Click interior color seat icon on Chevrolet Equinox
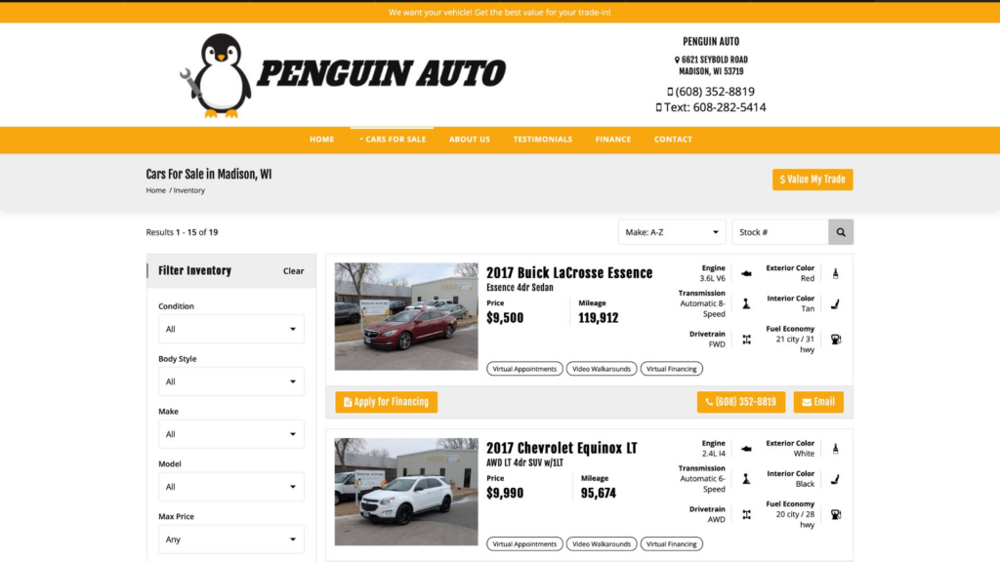 pos(836,479)
